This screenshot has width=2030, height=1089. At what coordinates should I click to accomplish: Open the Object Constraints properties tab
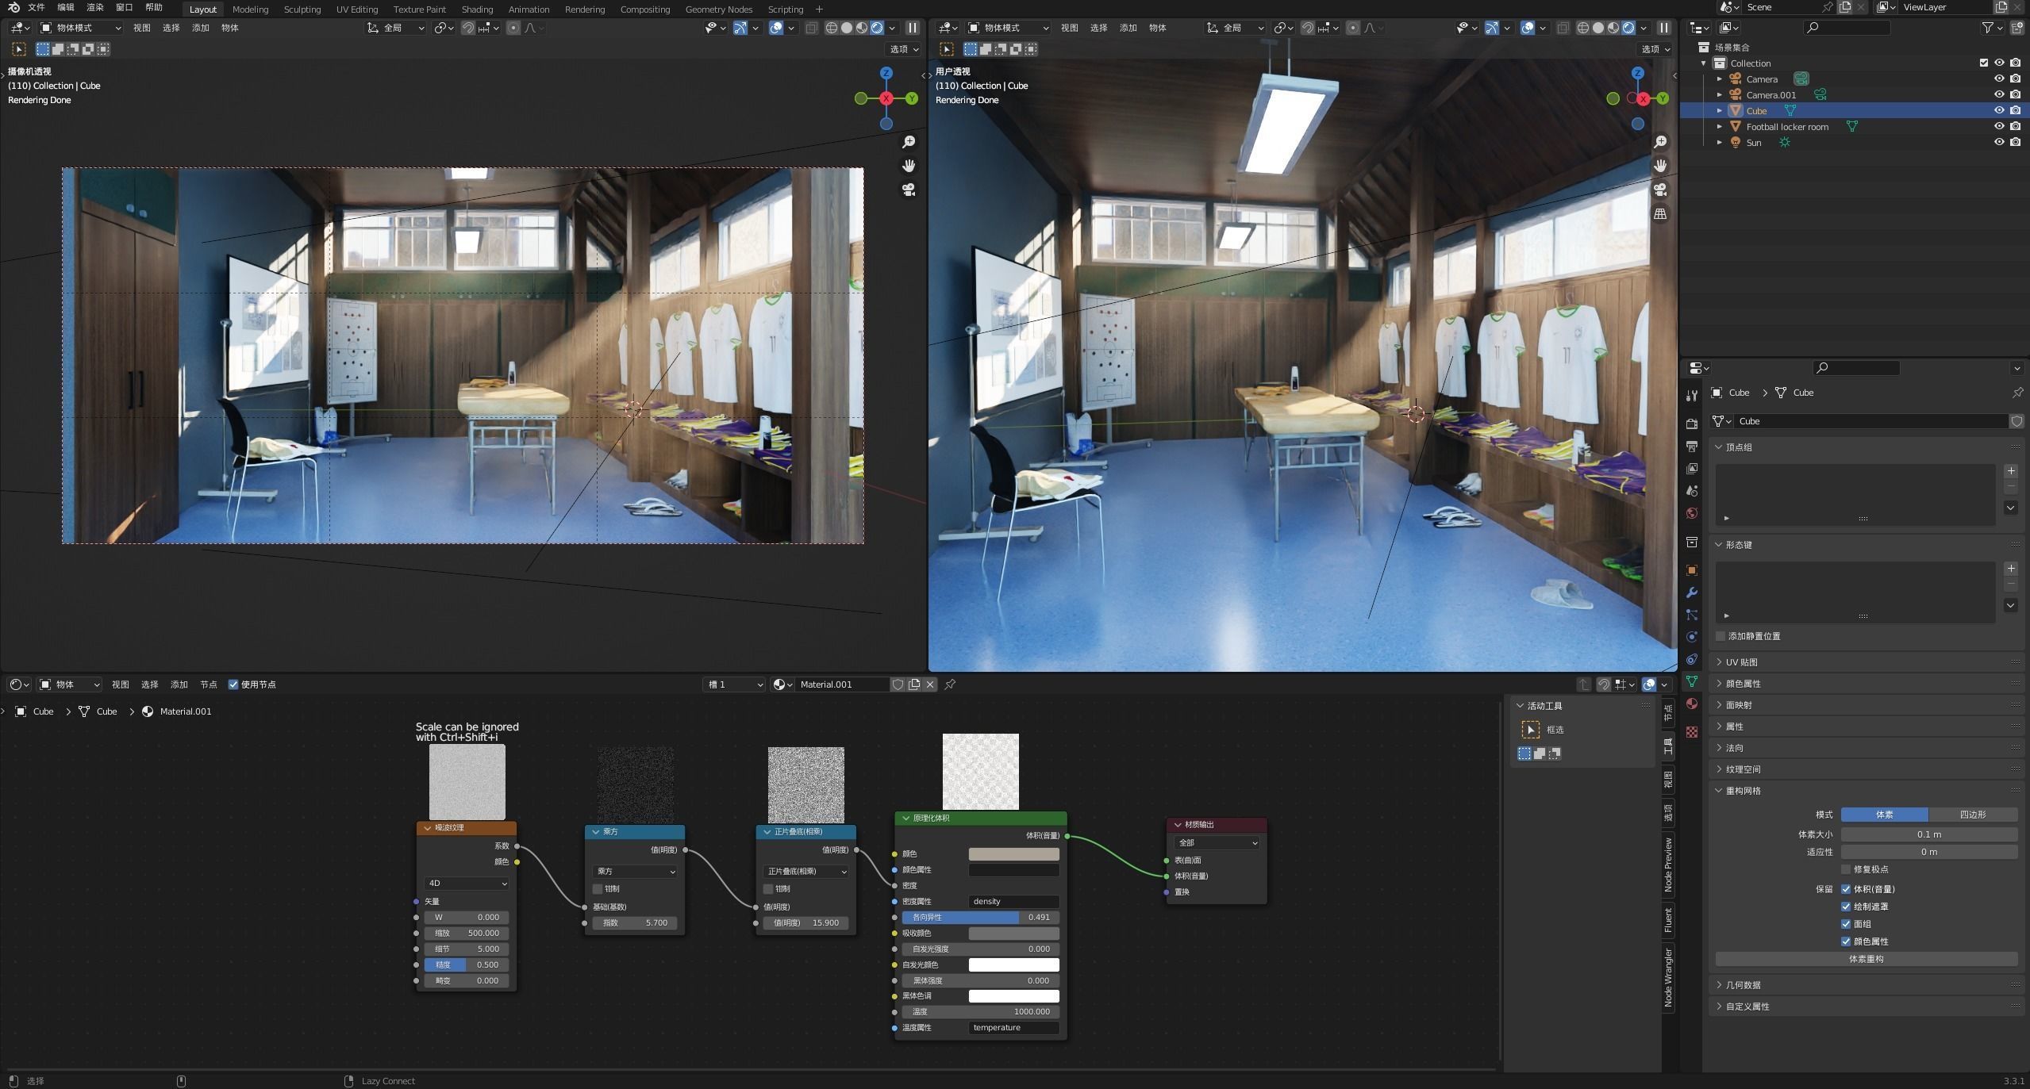tap(1691, 658)
